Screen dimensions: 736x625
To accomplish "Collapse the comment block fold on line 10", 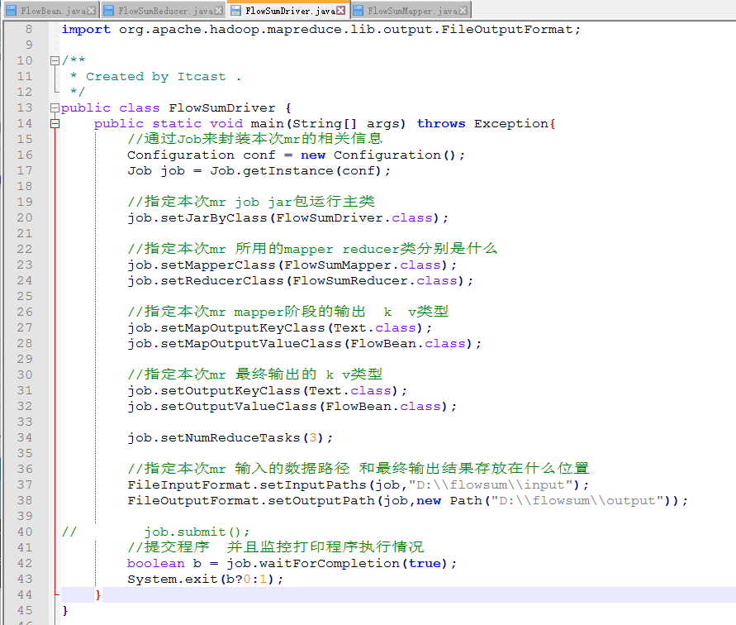I will [x=55, y=60].
